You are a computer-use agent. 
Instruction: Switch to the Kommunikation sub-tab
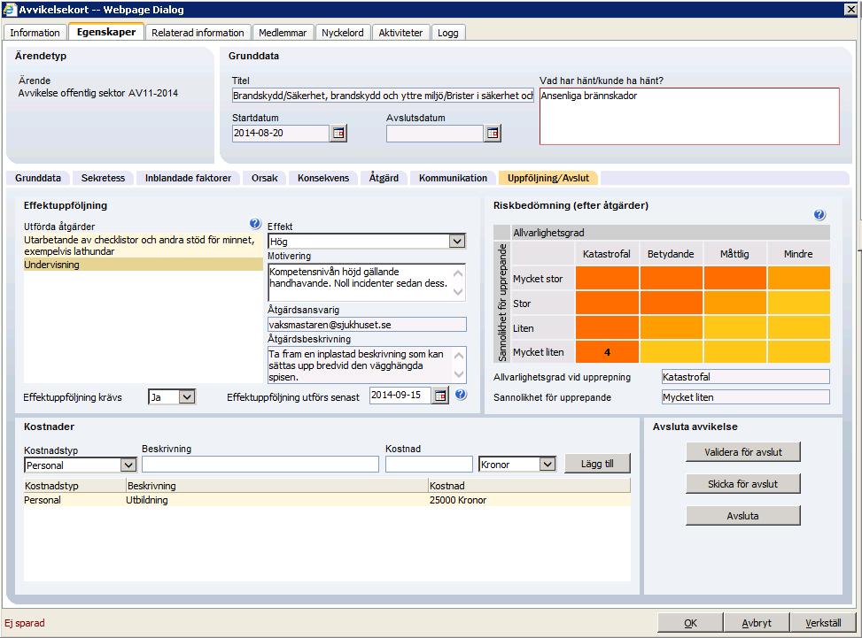pos(453,178)
